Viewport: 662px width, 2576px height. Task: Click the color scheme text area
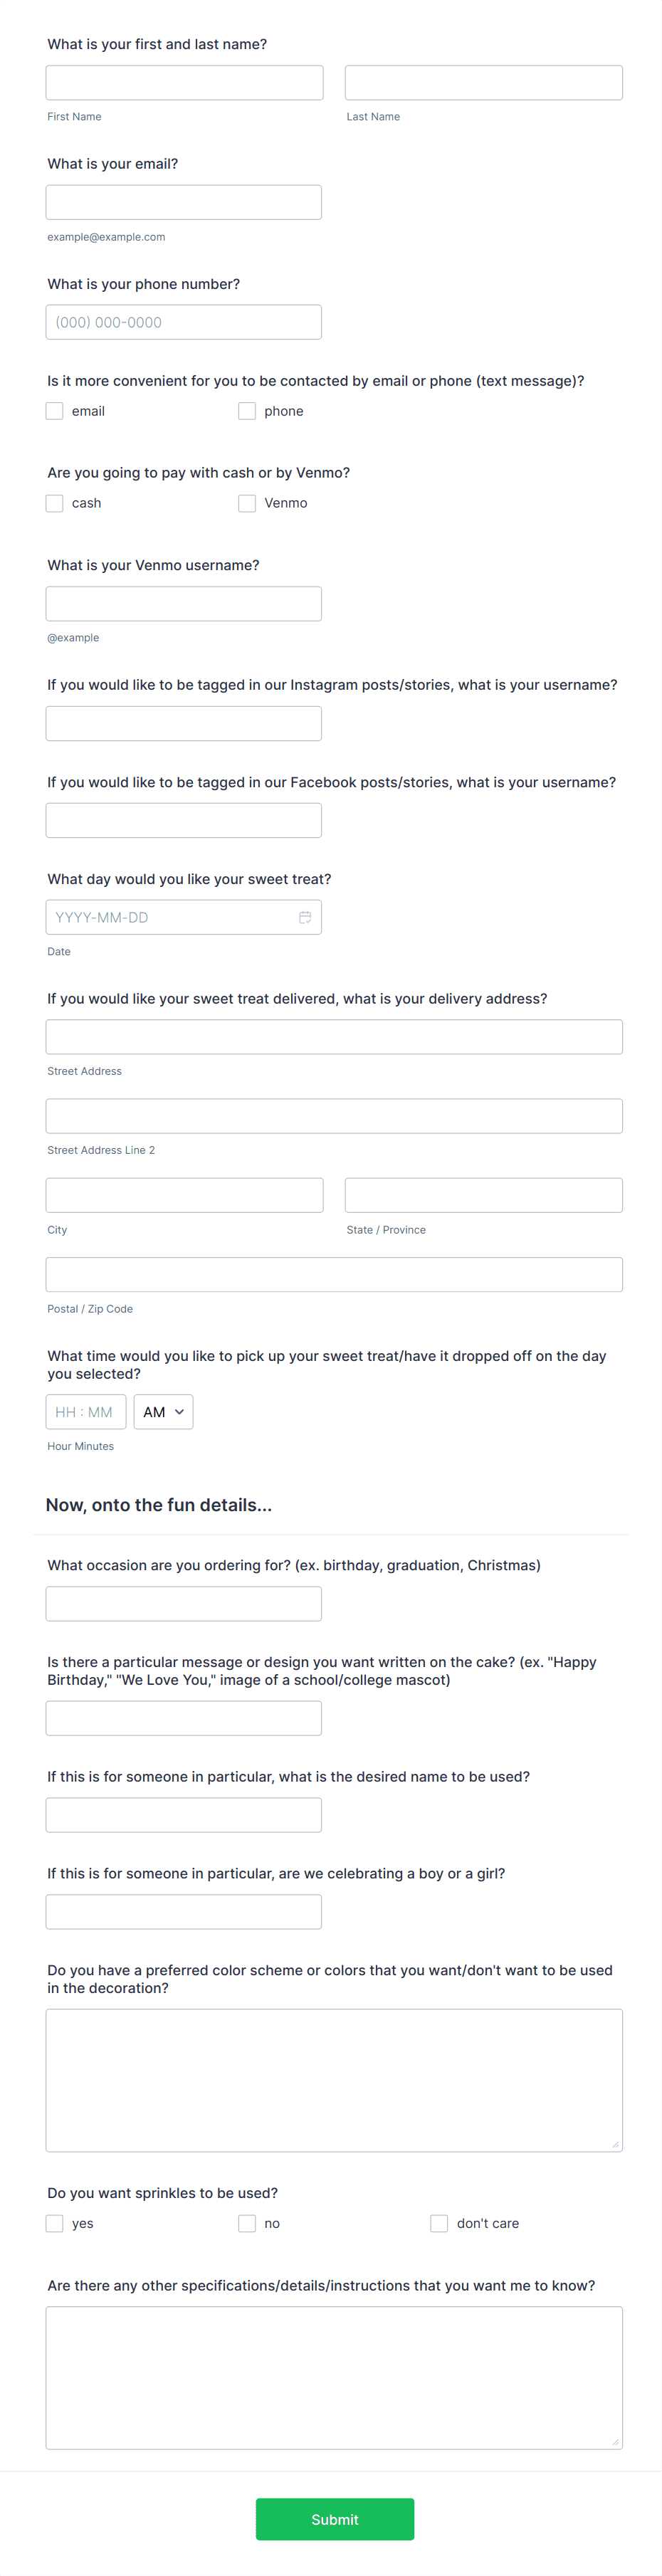tap(334, 2080)
